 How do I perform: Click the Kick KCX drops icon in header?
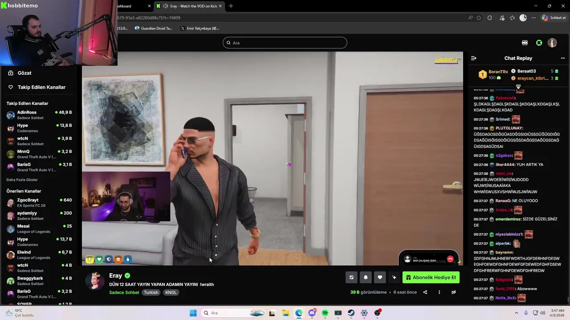pyautogui.click(x=525, y=43)
